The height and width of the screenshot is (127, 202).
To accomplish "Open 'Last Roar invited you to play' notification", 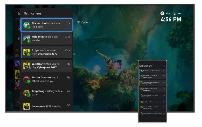I will (x=46, y=66).
